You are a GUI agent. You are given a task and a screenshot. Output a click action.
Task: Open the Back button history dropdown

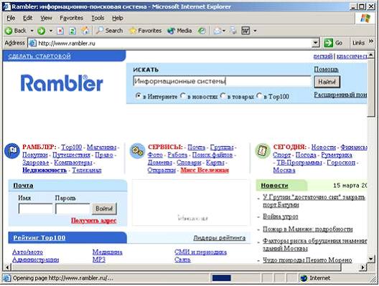click(x=32, y=31)
